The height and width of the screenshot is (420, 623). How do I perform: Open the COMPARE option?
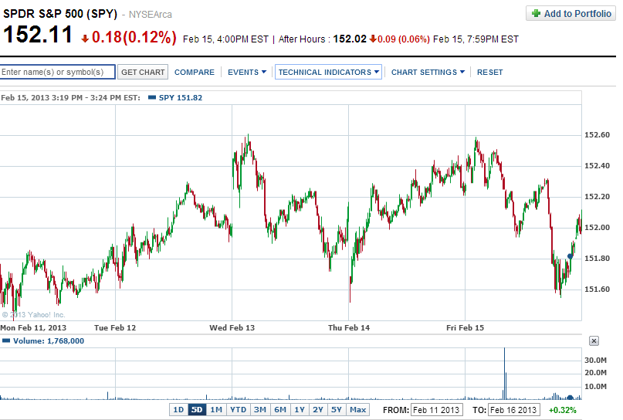tap(195, 73)
